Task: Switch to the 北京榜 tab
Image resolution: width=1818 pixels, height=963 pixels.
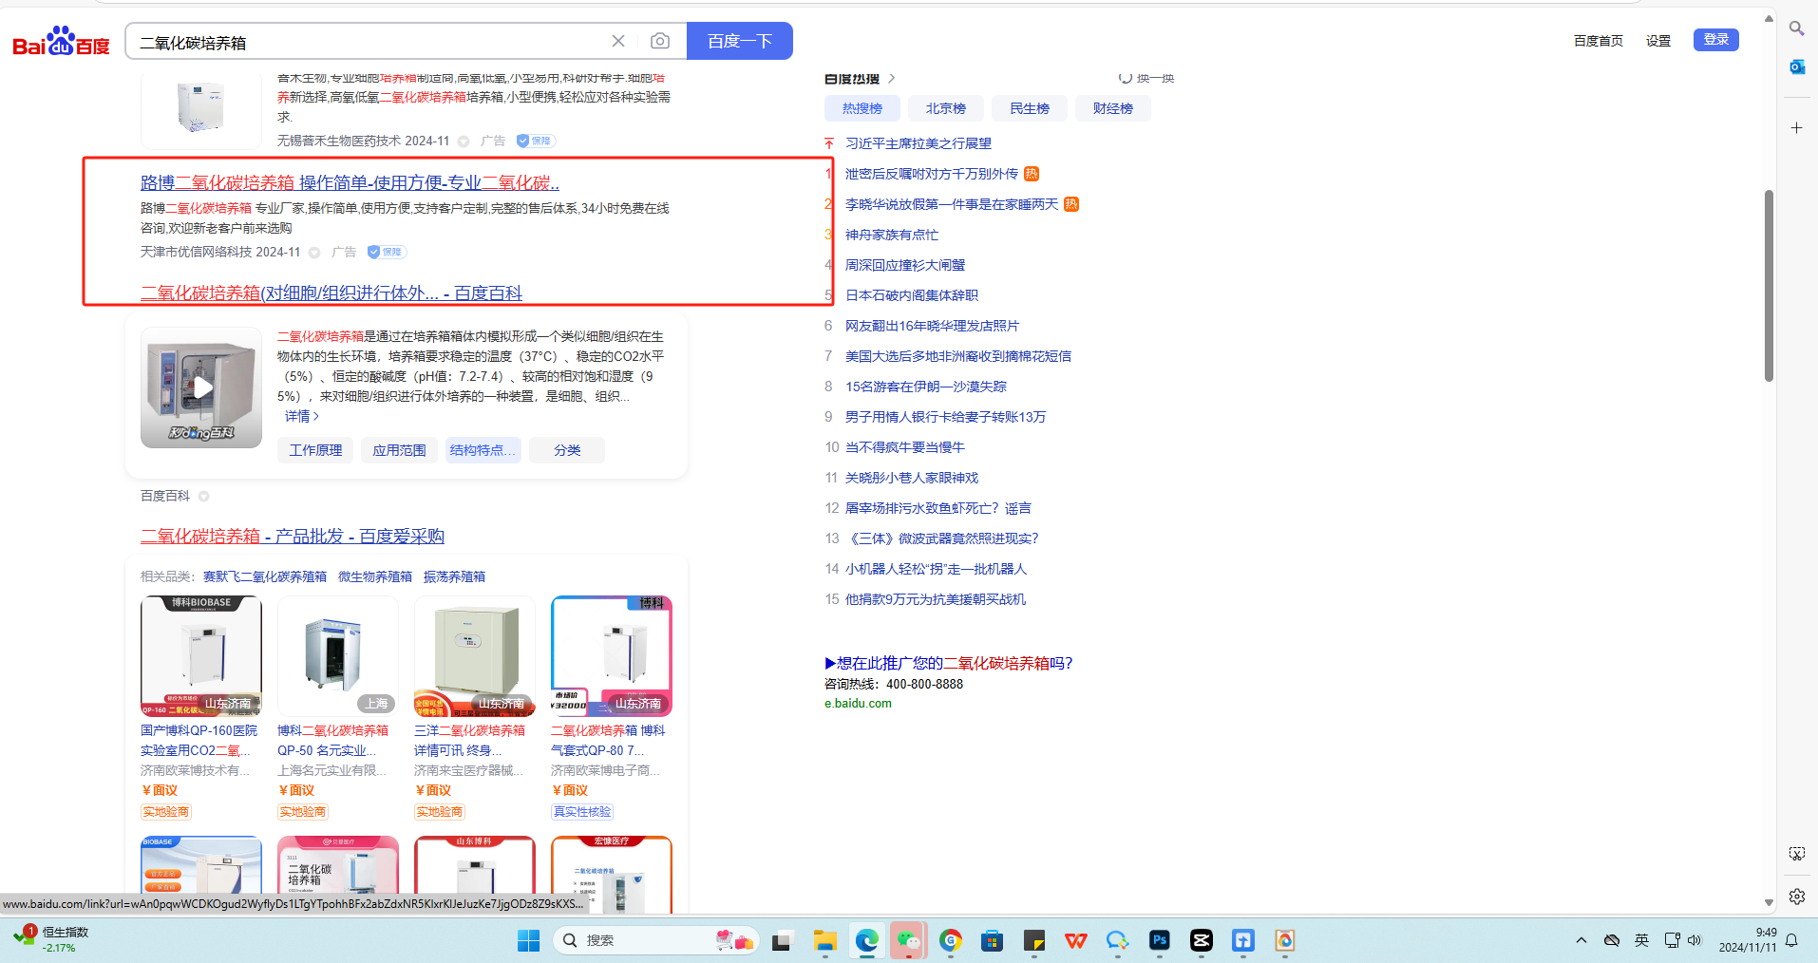Action: pyautogui.click(x=946, y=108)
